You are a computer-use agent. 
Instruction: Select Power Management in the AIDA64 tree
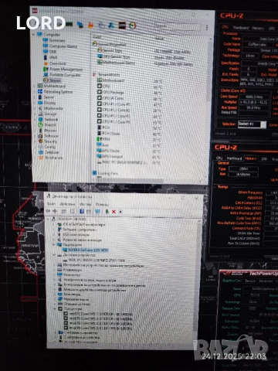tap(66, 69)
